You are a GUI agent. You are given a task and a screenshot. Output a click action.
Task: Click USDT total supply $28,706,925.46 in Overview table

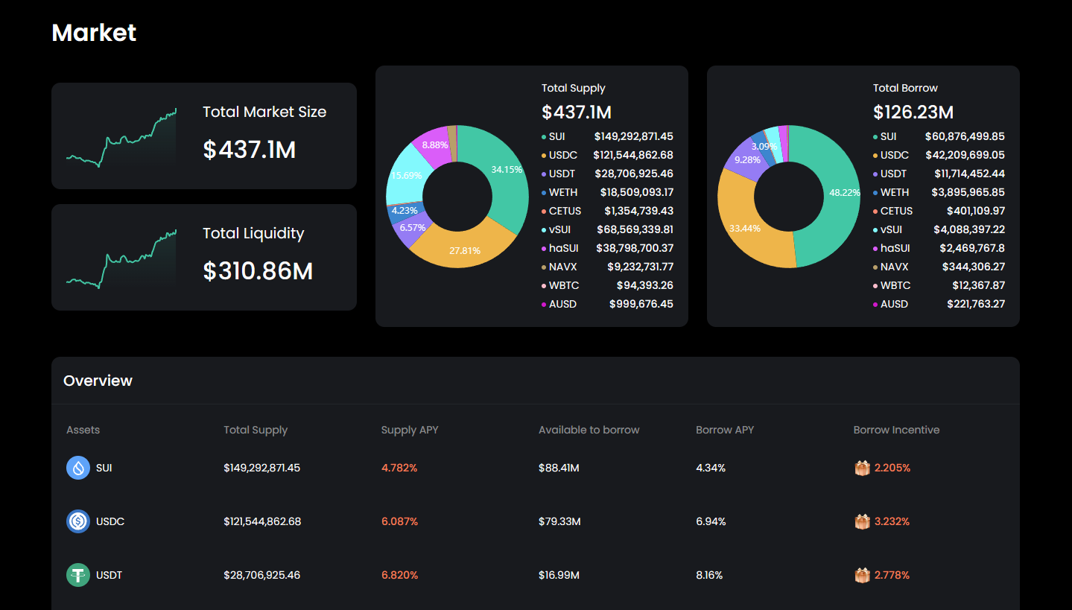262,575
